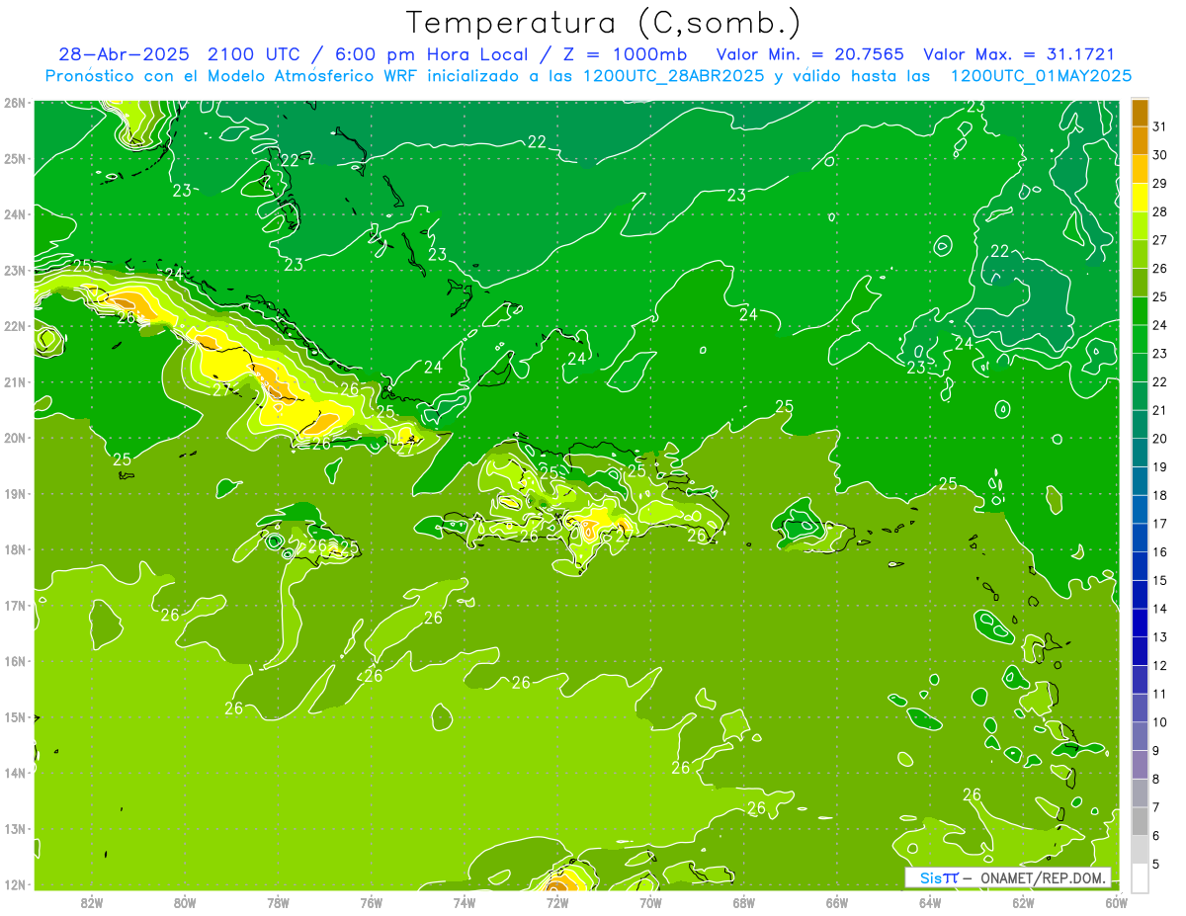Select the '1200UTC_01MAY2025' validity time

pos(1041,76)
